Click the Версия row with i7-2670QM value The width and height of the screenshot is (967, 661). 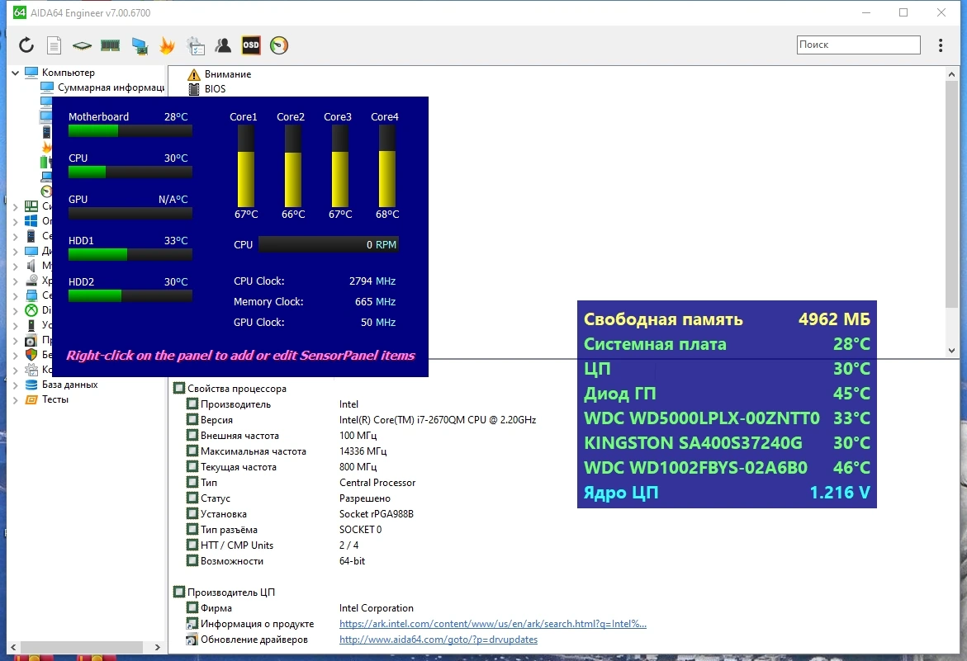point(362,420)
